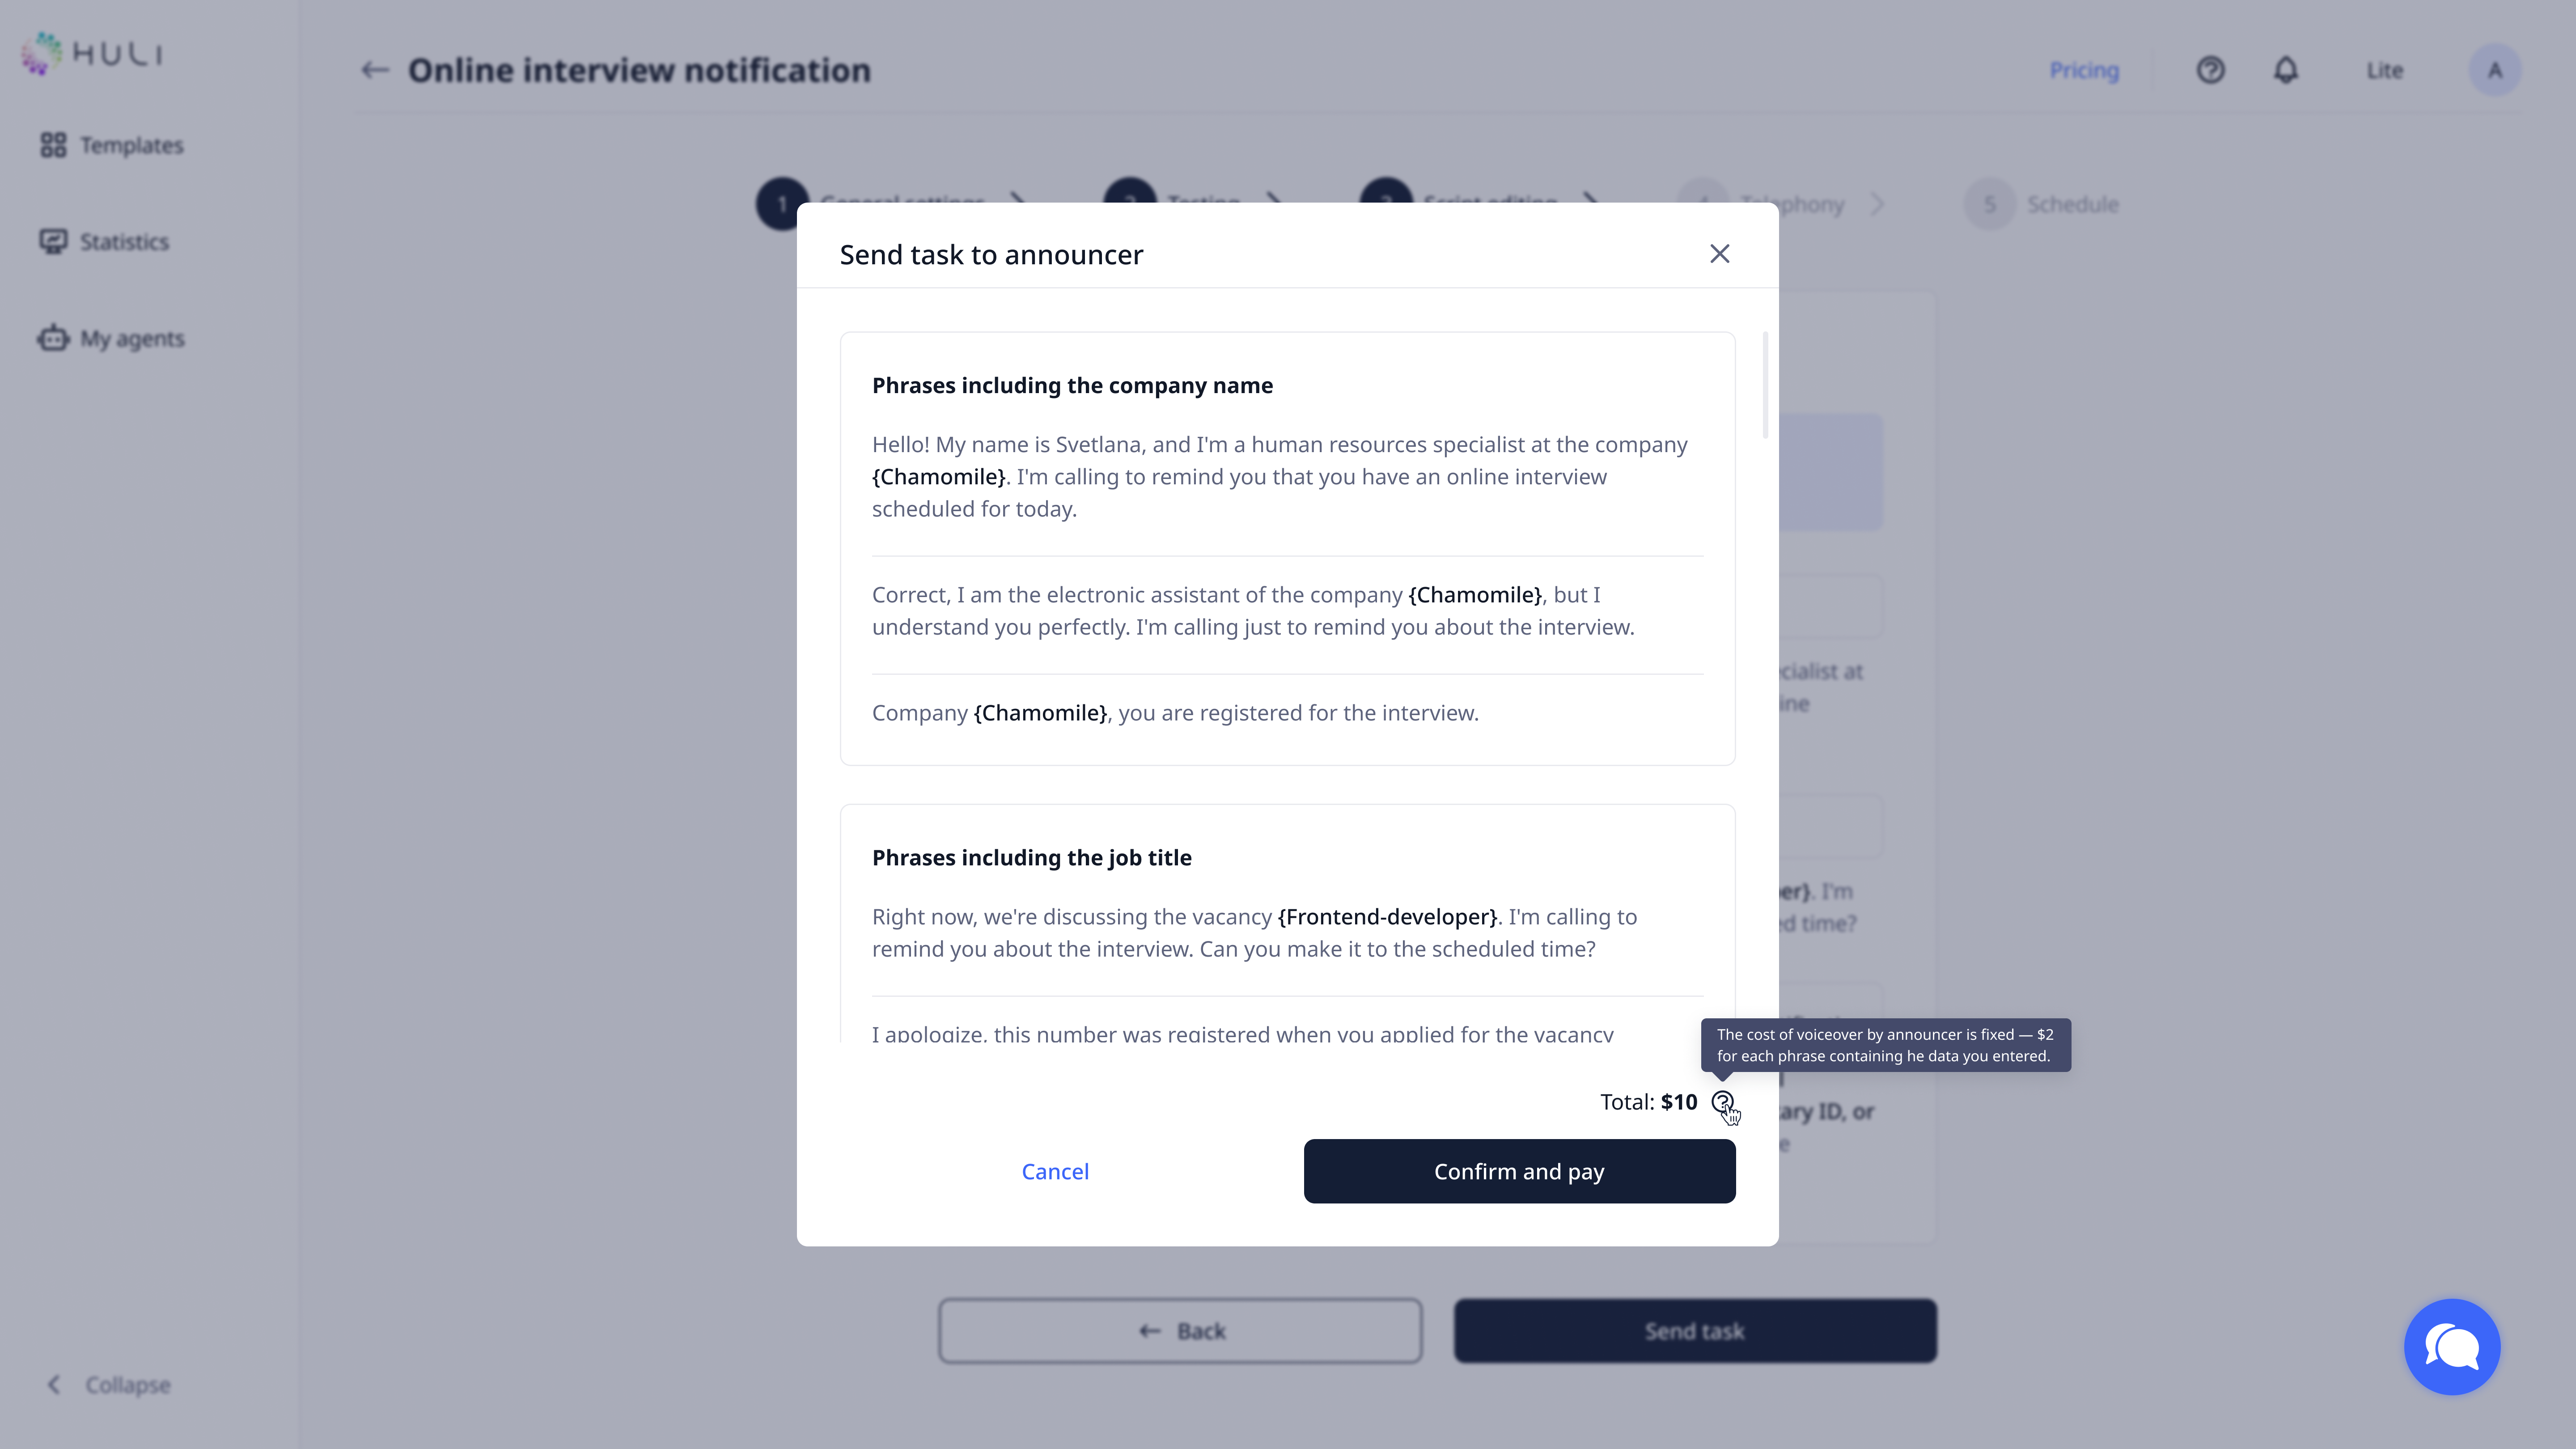Click the help icon next to Total
This screenshot has width=2576, height=1449.
tap(1722, 1102)
